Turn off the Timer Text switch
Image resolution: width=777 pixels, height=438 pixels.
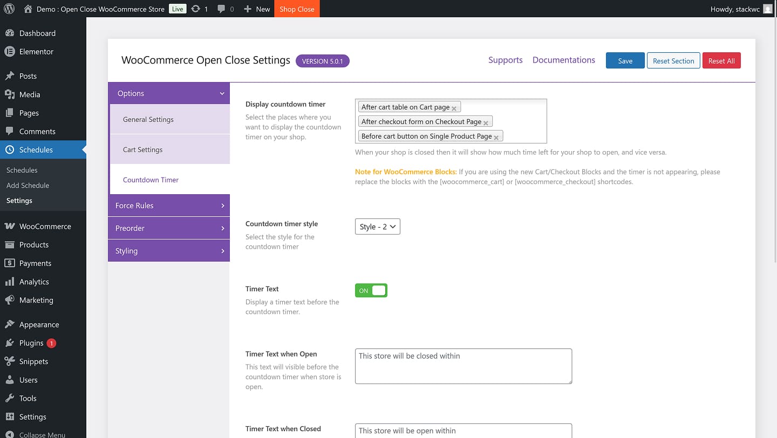[371, 291]
